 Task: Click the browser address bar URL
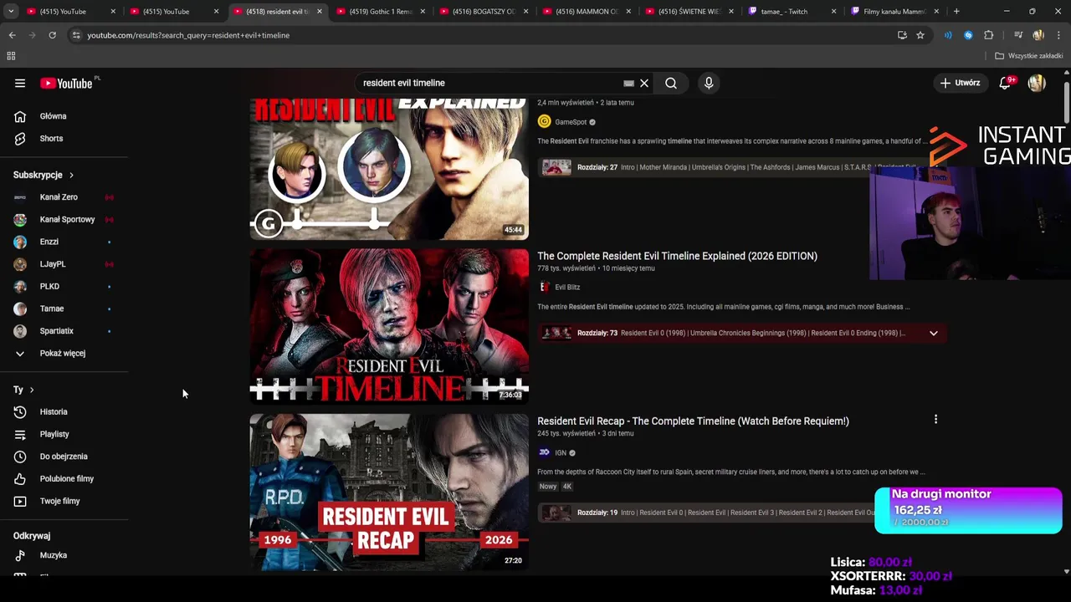(188, 35)
